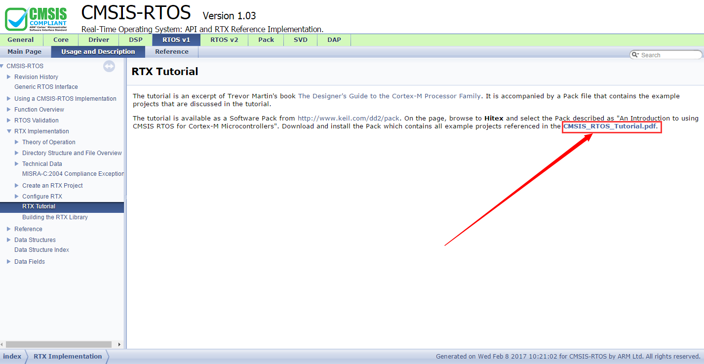
Task: Expand the Data Fields arrow
Action: [9, 261]
